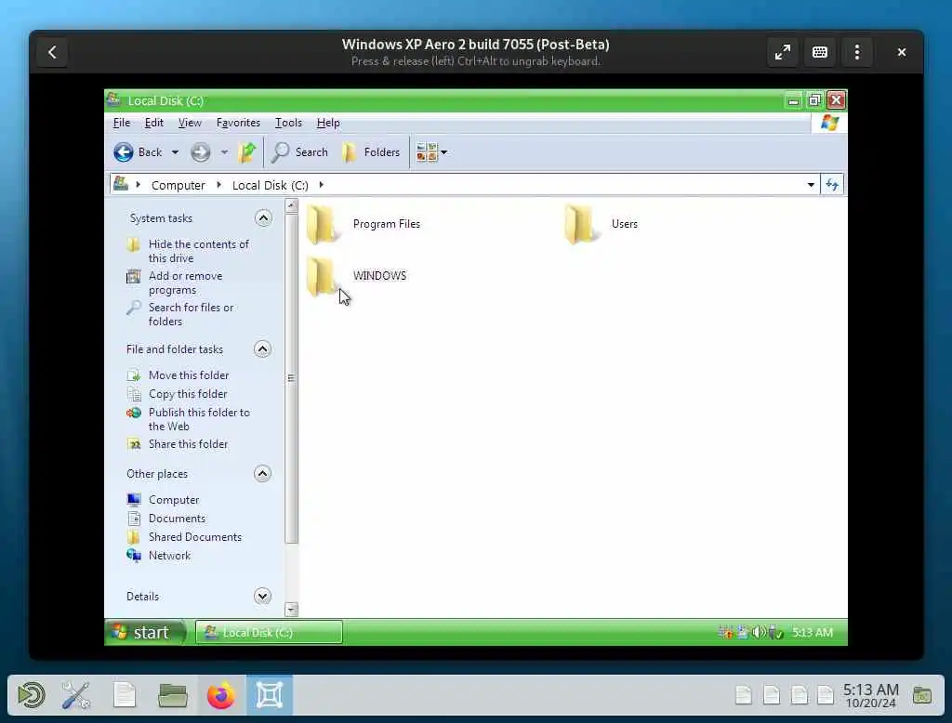Open the View menu
The height and width of the screenshot is (723, 952).
[x=190, y=123]
